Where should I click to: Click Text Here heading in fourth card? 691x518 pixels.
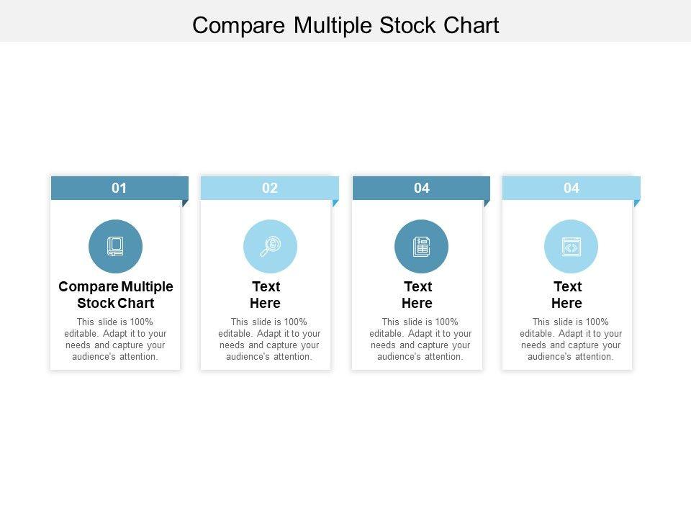click(567, 294)
